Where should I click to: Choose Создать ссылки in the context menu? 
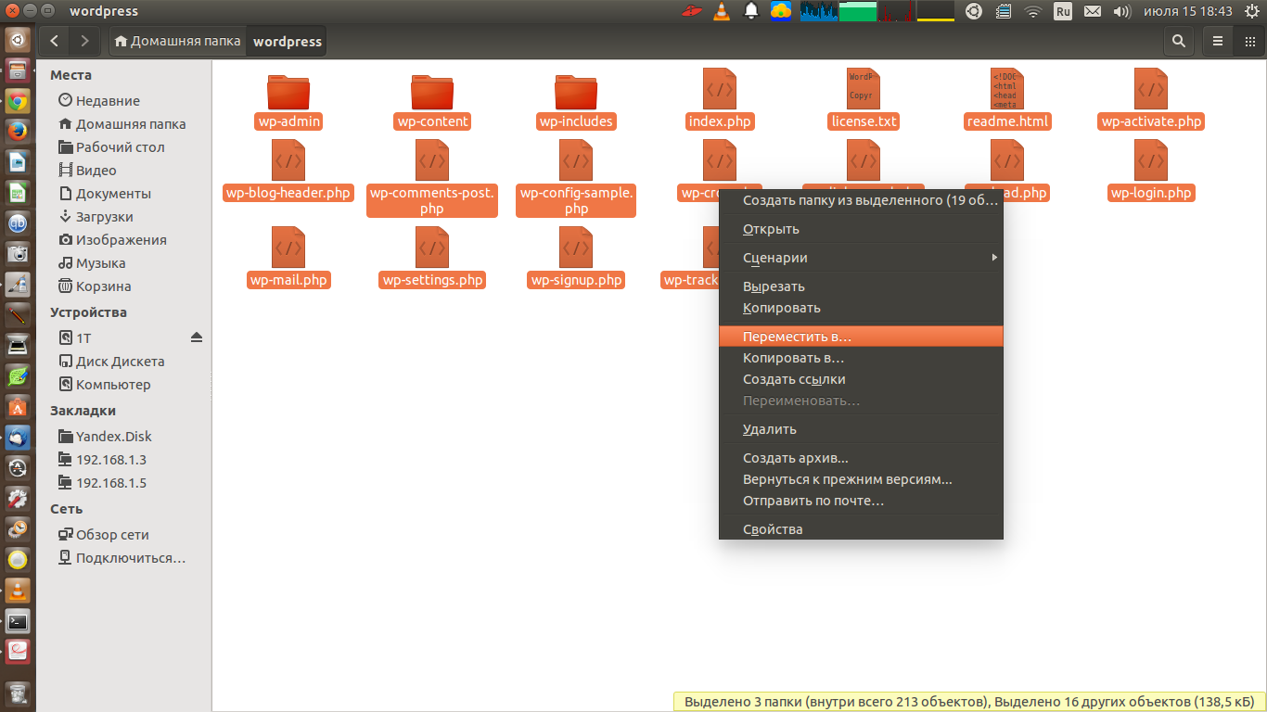pos(861,379)
